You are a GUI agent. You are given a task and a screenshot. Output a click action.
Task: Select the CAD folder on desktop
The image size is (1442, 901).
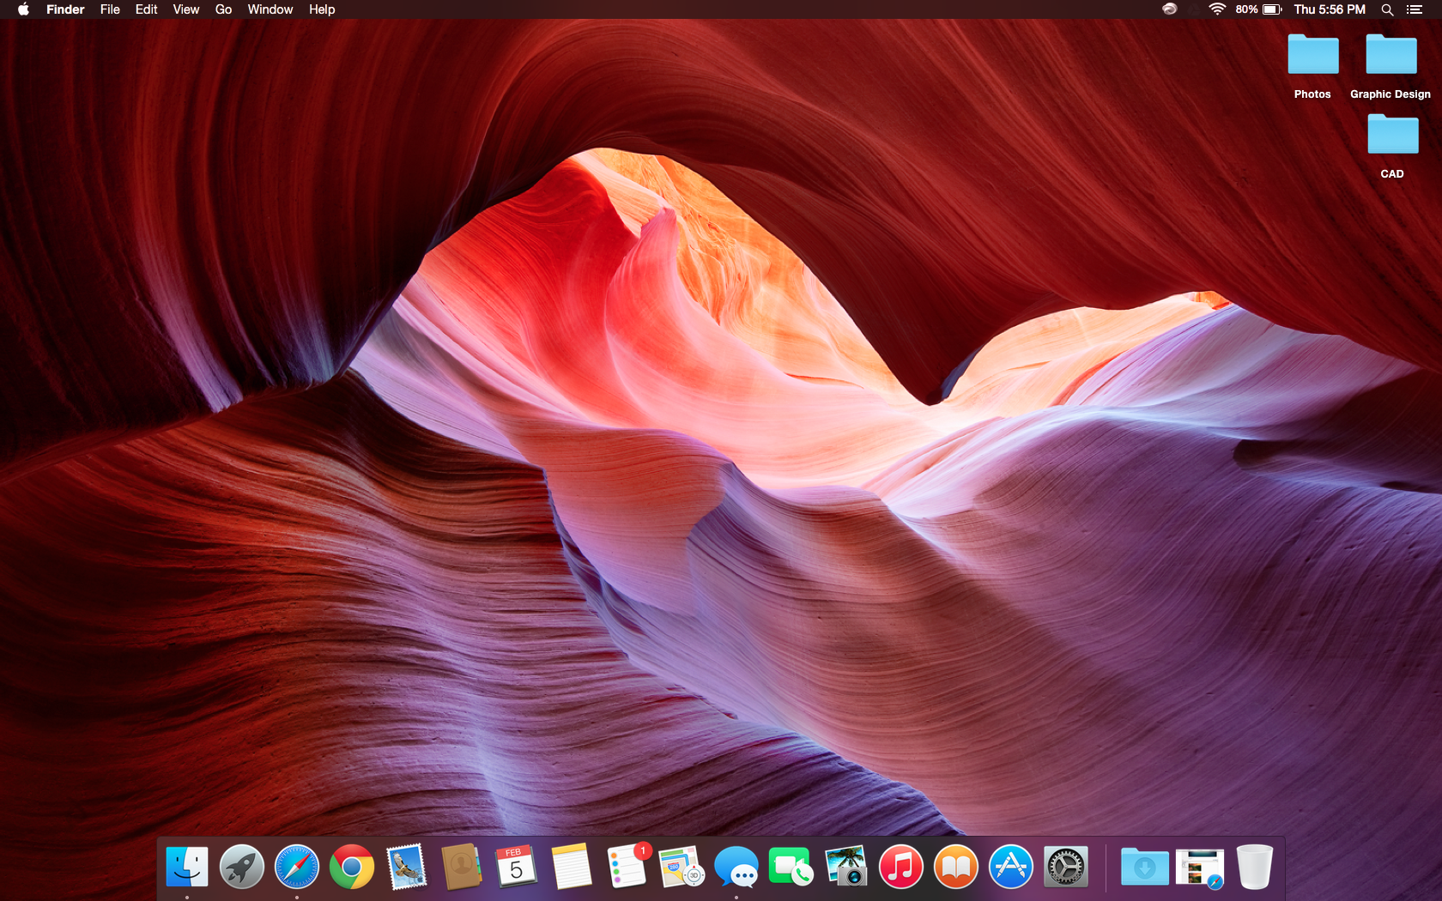[x=1392, y=136]
